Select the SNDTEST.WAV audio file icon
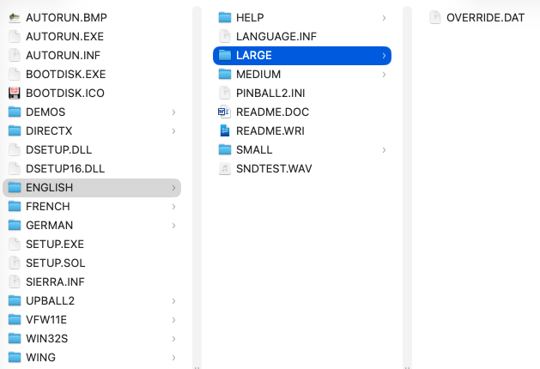Screen dimensions: 540x369 (225, 169)
